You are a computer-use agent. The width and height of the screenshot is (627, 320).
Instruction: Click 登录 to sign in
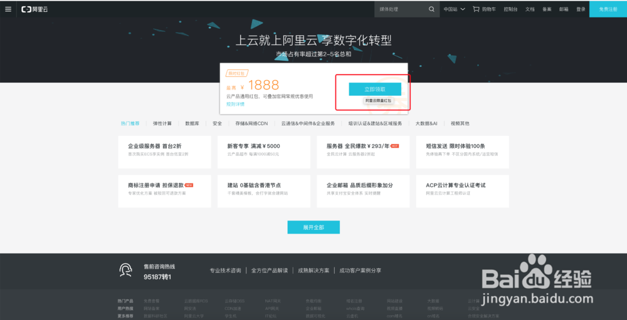point(581,9)
